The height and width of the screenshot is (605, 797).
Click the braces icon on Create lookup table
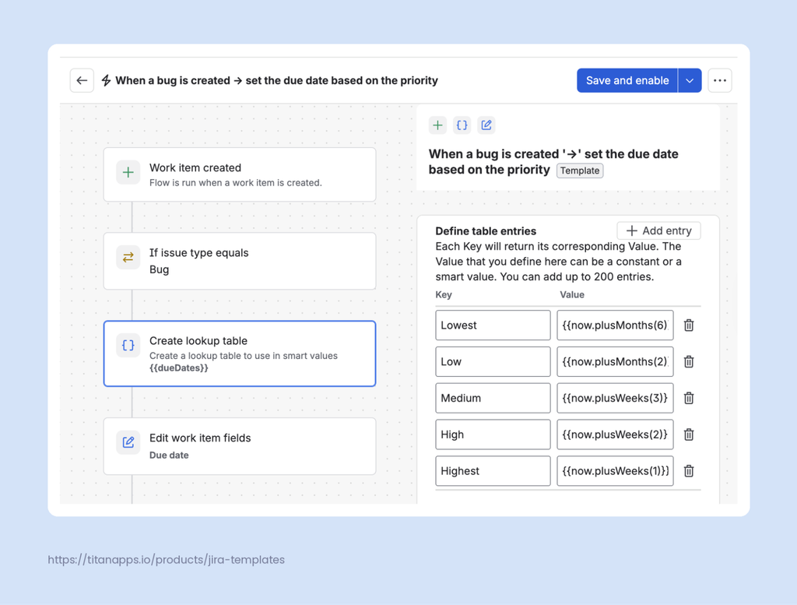[x=128, y=346]
